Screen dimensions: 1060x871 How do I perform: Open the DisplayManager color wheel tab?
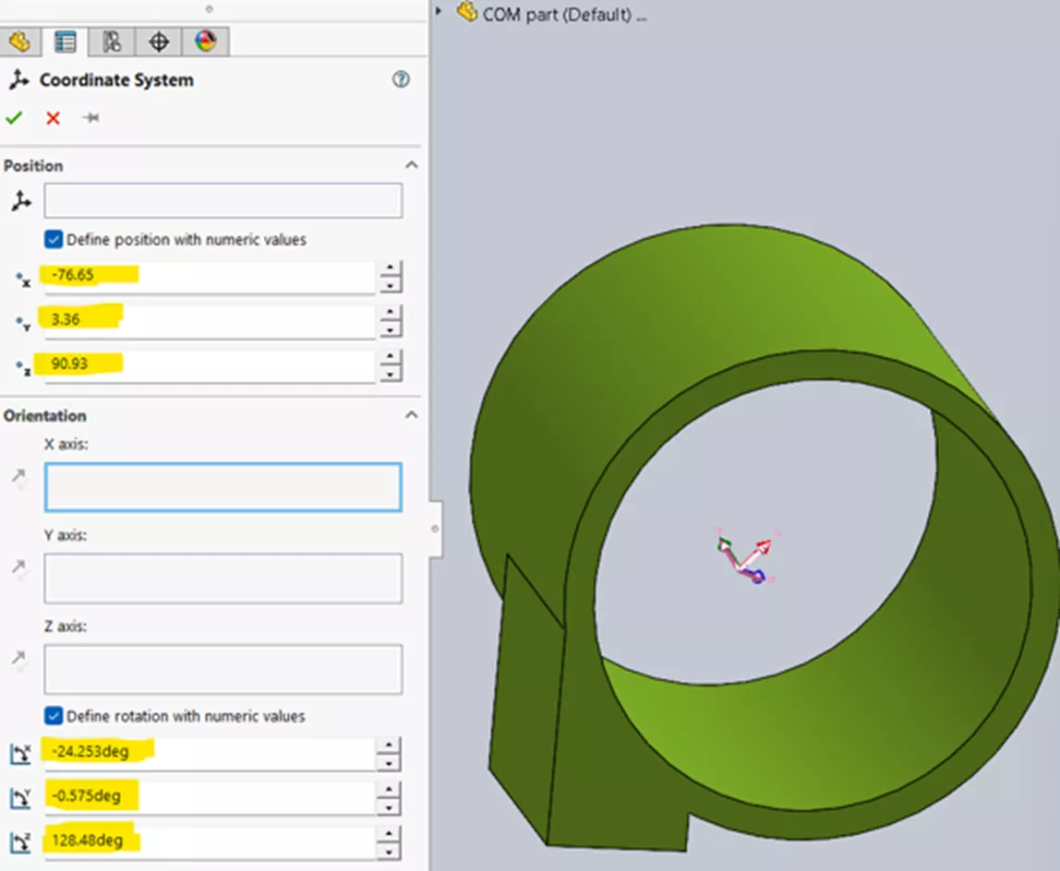pos(205,42)
